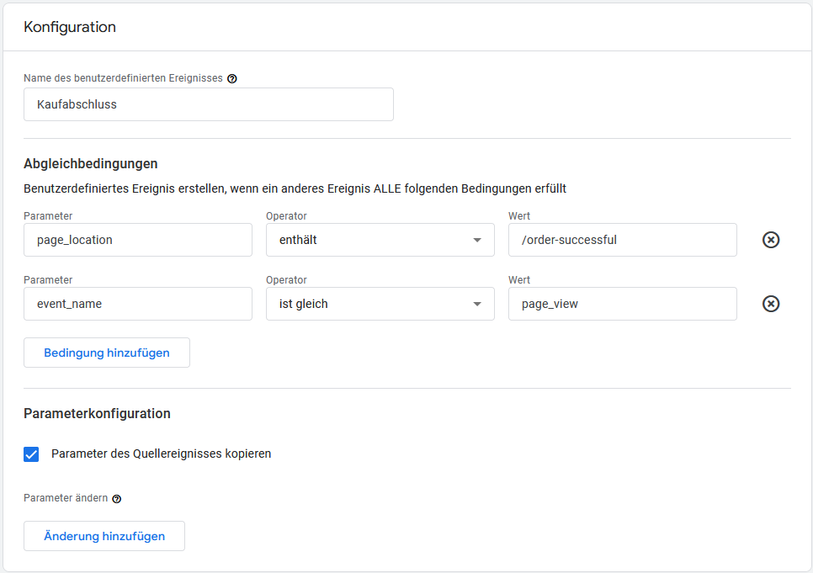Edit the page_location parameter field
This screenshot has height=573, width=813.
tap(138, 240)
